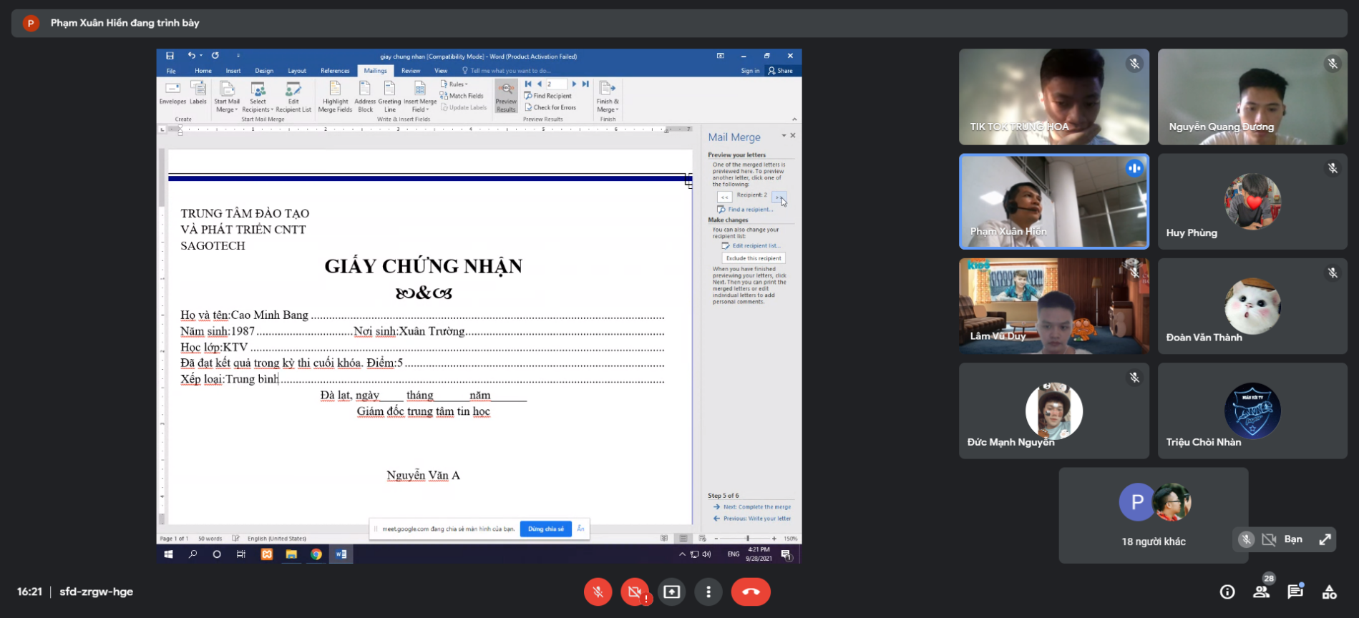Image resolution: width=1359 pixels, height=618 pixels.
Task: Open Mail Merge pane options dropdown
Action: (784, 136)
